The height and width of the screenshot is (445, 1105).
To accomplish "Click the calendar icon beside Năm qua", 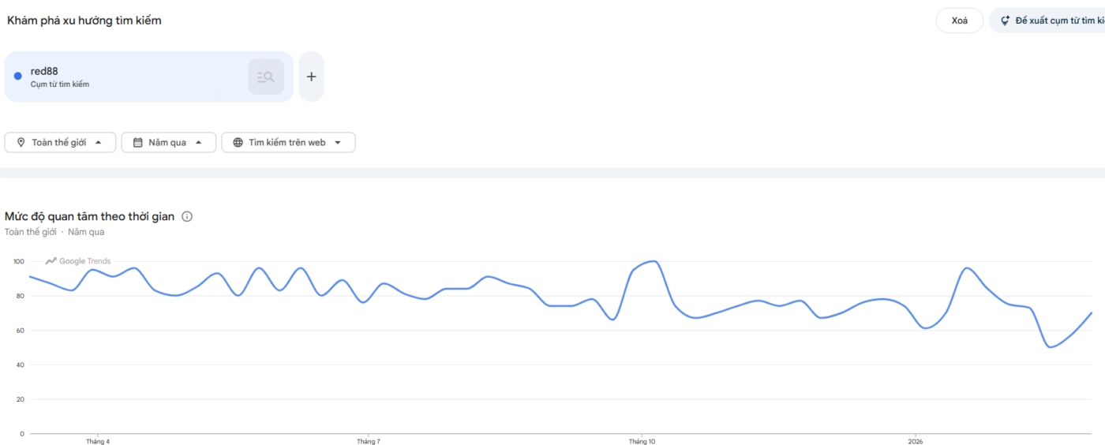I will (x=137, y=143).
